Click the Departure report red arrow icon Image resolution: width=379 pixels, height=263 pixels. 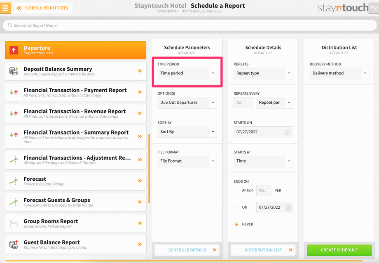pyautogui.click(x=14, y=50)
